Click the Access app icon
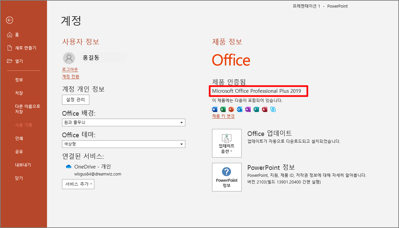Viewport: 399px width, 228px height. pos(265,109)
